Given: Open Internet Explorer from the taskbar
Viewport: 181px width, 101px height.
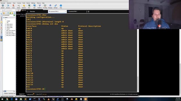Looking at the screenshot, I should click(12, 99).
